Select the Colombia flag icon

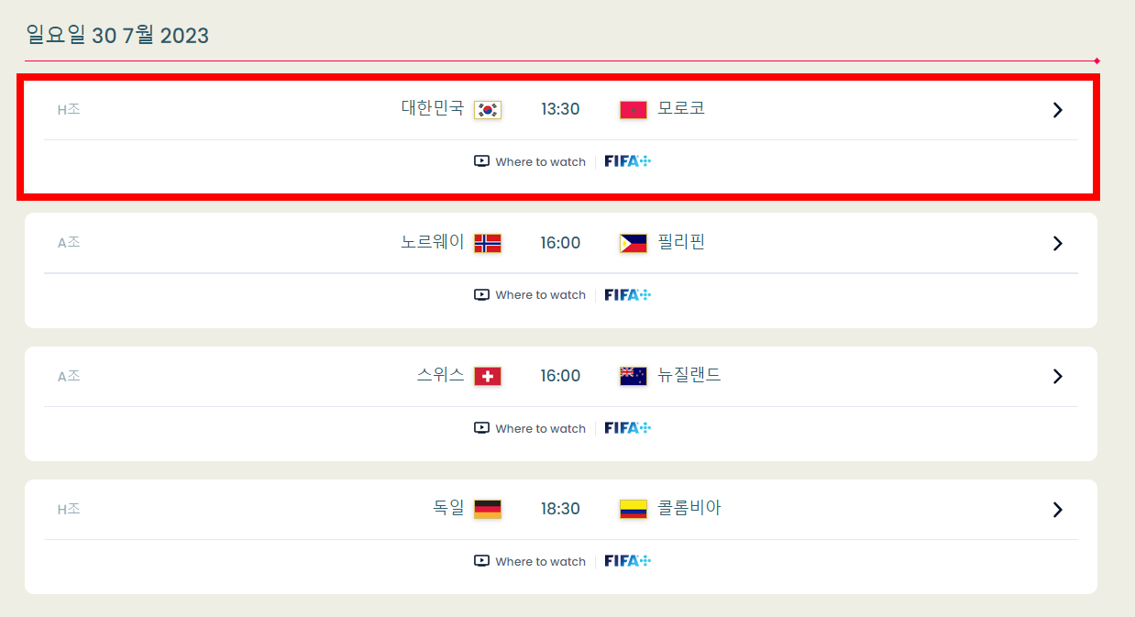(633, 509)
